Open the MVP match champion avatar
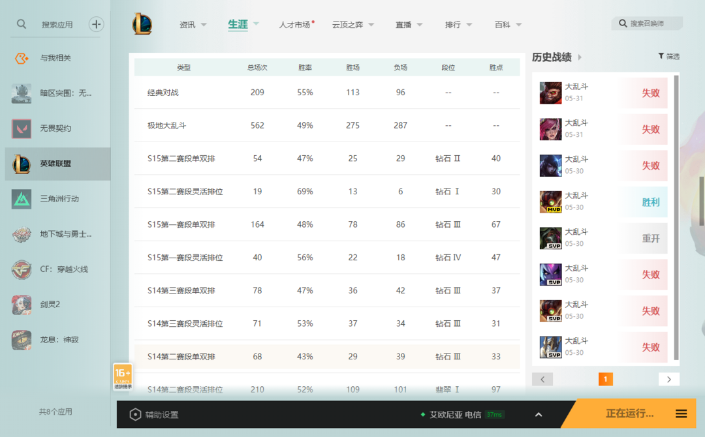705x437 pixels. pyautogui.click(x=550, y=202)
